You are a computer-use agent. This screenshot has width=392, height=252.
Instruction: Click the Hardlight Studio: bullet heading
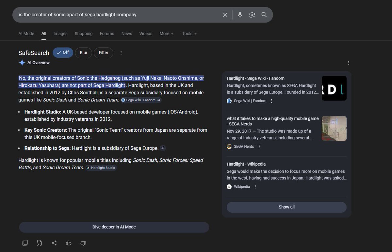click(x=43, y=112)
